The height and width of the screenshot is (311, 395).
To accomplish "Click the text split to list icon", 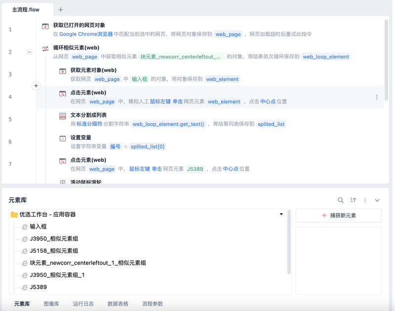I will [x=63, y=116].
